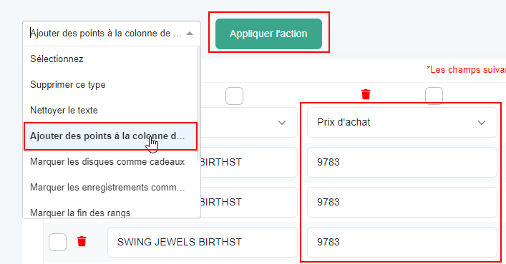Click the second 9783 price field
Image resolution: width=506 pixels, height=264 pixels.
(402, 202)
